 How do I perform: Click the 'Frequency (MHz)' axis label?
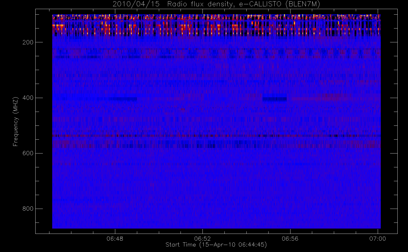point(16,121)
